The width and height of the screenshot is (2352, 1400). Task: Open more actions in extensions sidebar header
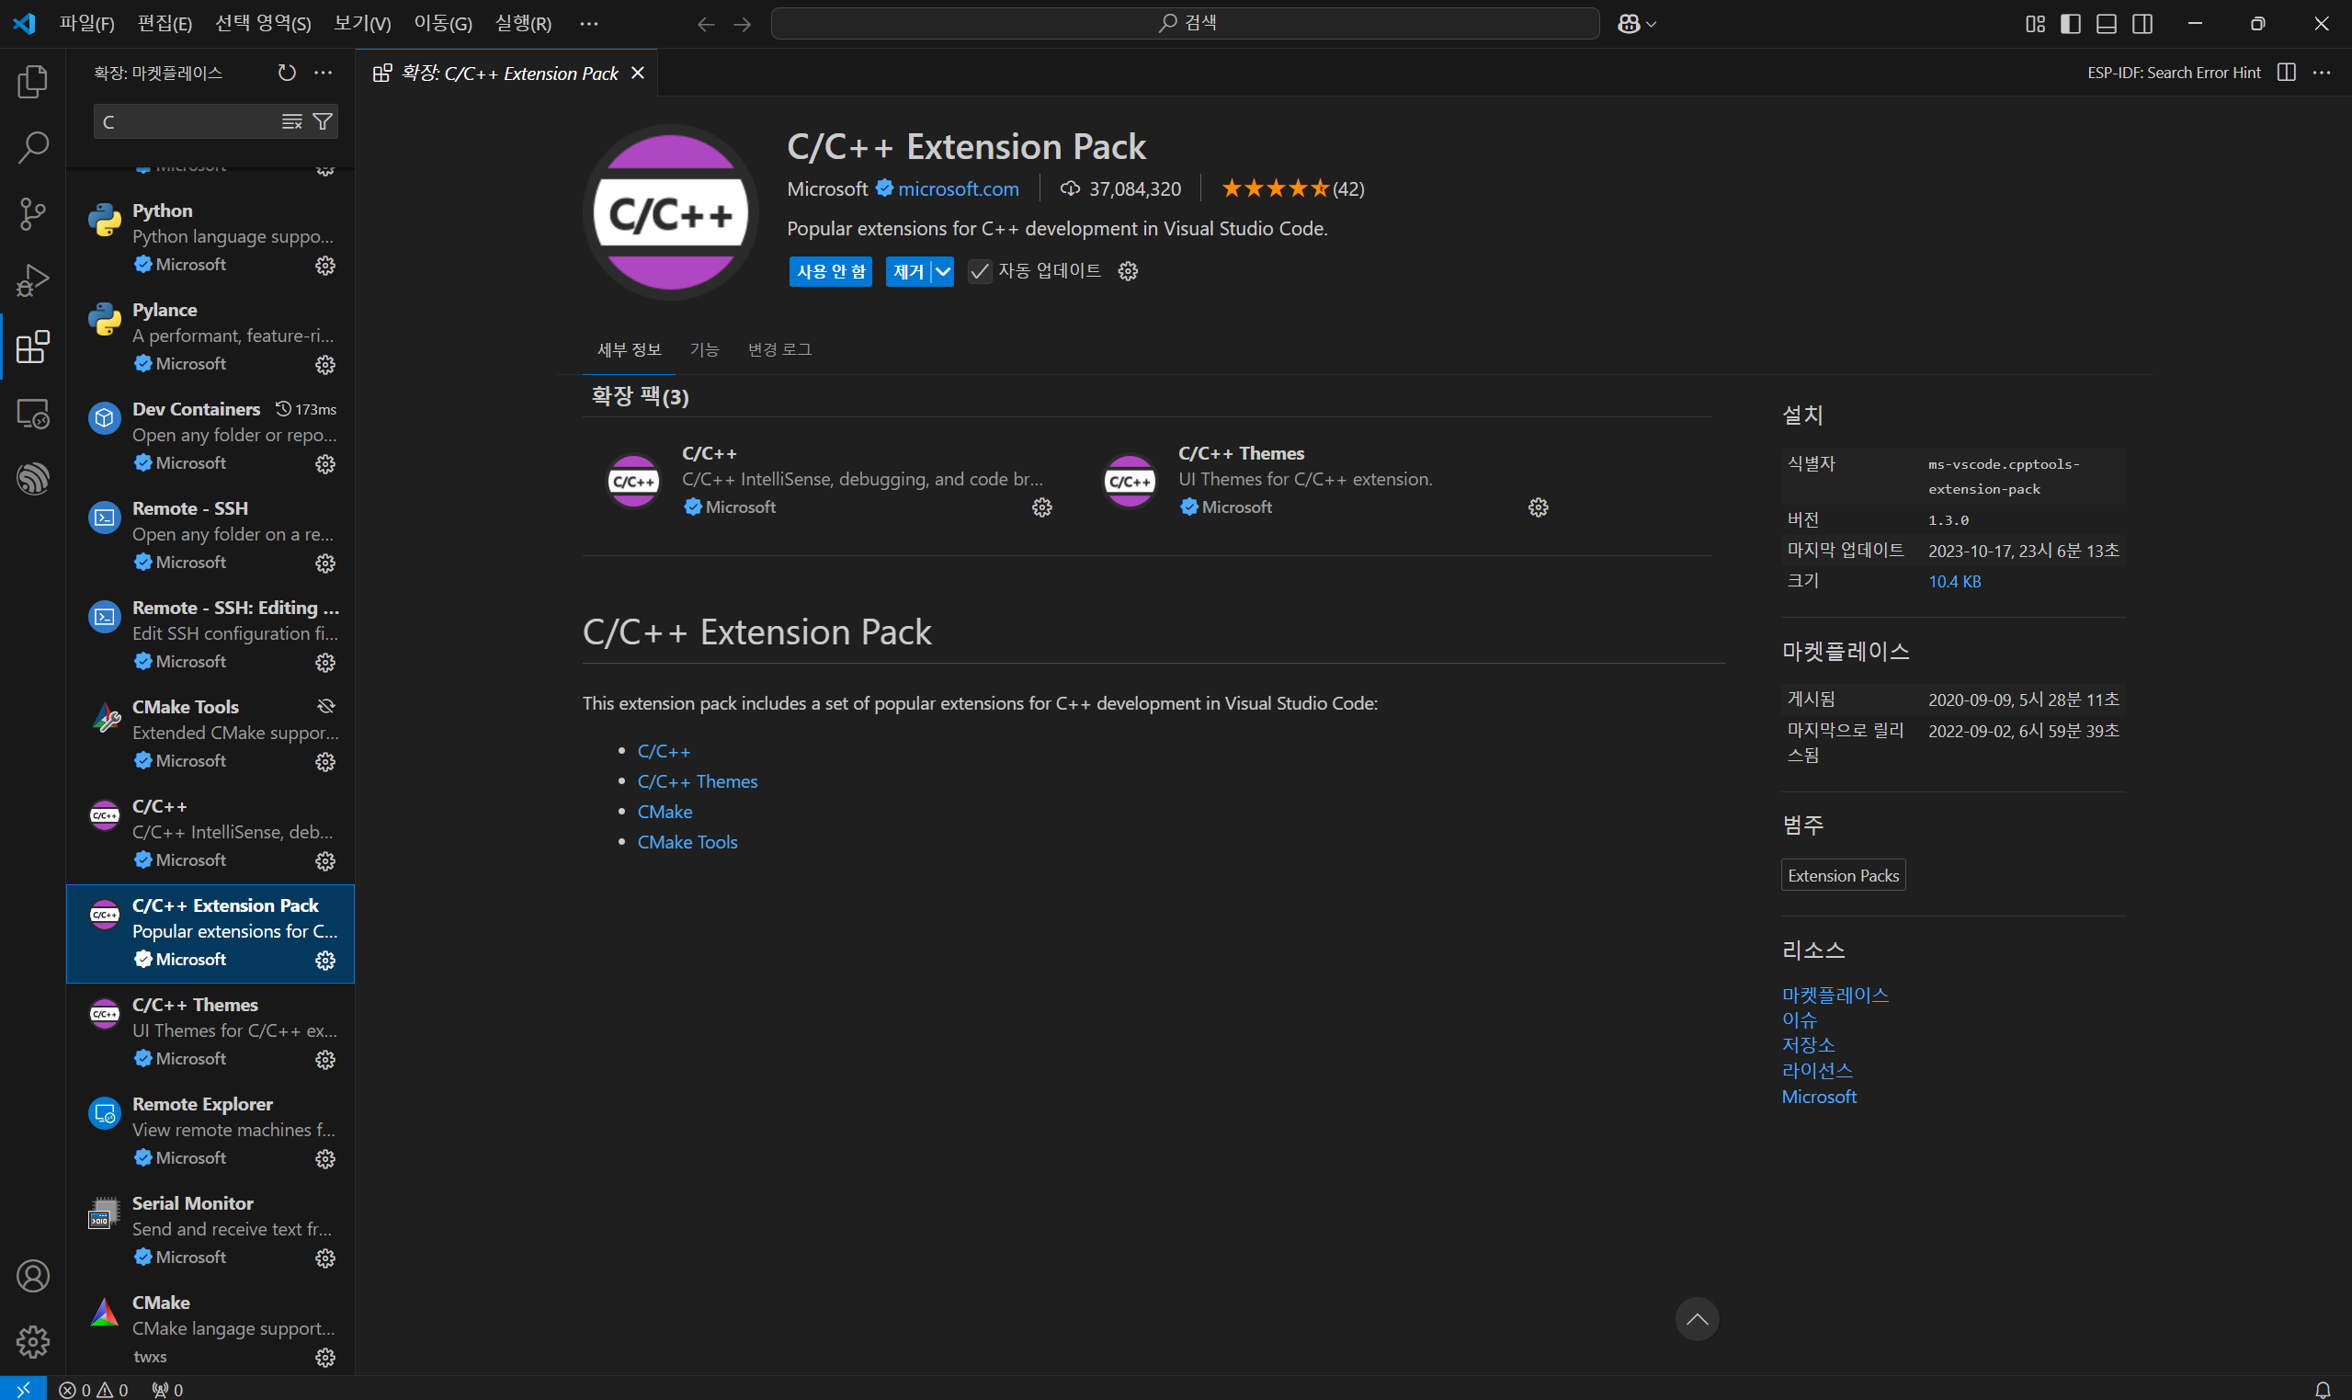point(324,73)
